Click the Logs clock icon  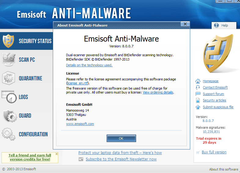pyautogui.click(x=9, y=97)
